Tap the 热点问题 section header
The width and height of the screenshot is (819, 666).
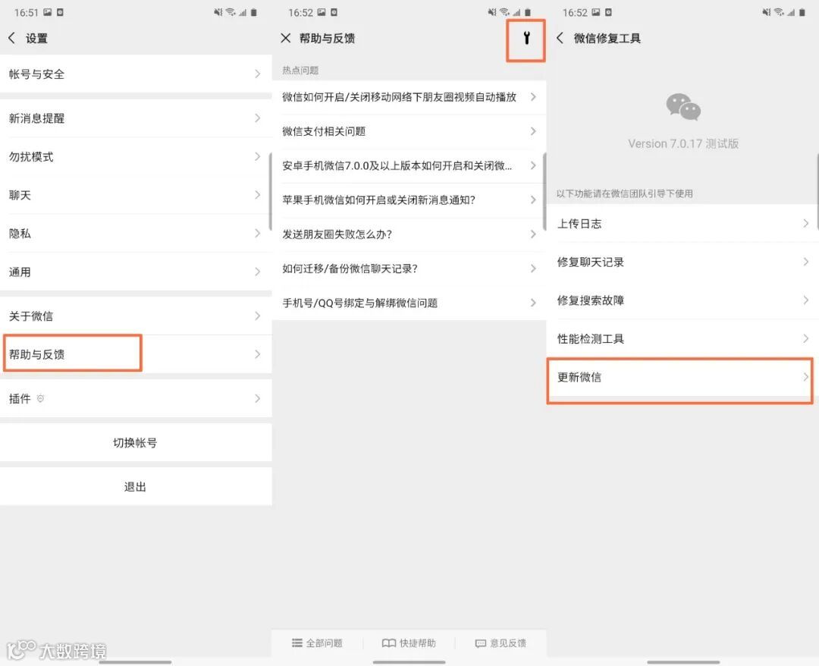coord(300,71)
